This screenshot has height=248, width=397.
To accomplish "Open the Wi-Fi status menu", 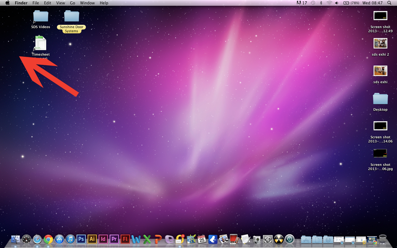I will (329, 3).
